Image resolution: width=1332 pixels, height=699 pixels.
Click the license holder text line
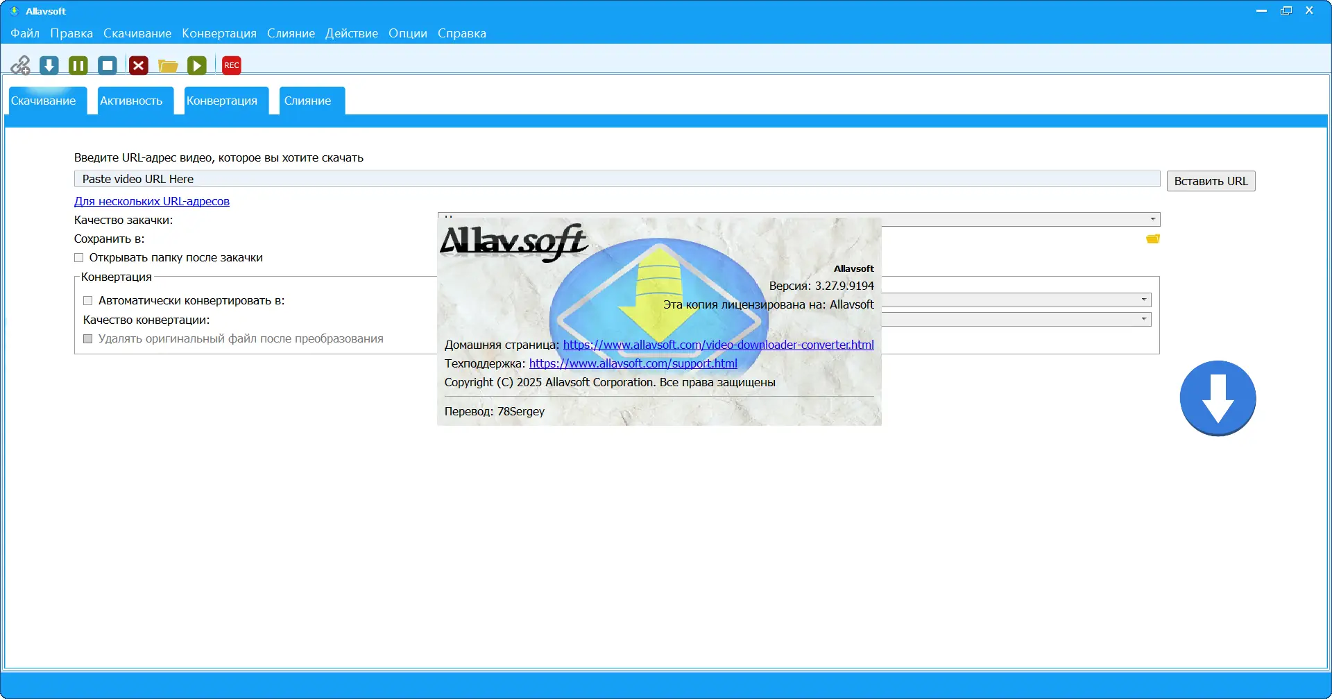(769, 304)
